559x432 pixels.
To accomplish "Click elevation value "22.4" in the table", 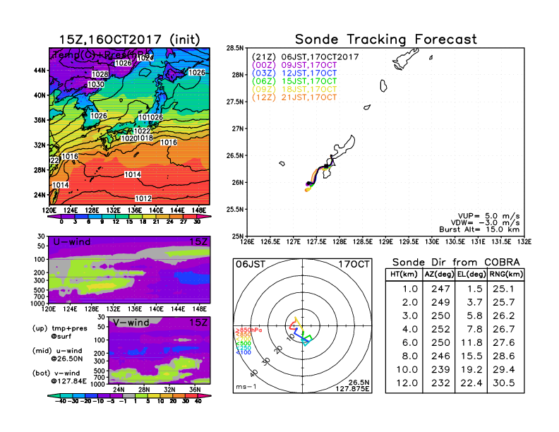I will [471, 383].
